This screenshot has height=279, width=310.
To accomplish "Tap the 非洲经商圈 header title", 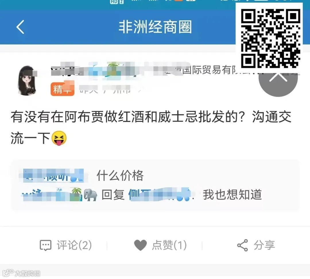I will coord(155,27).
